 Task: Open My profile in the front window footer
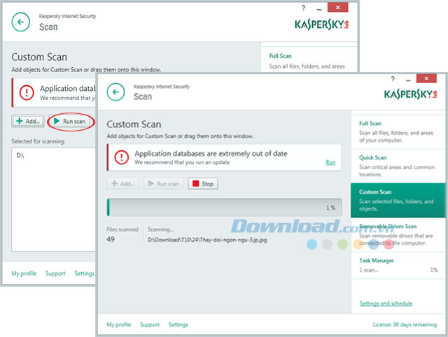pos(119,325)
